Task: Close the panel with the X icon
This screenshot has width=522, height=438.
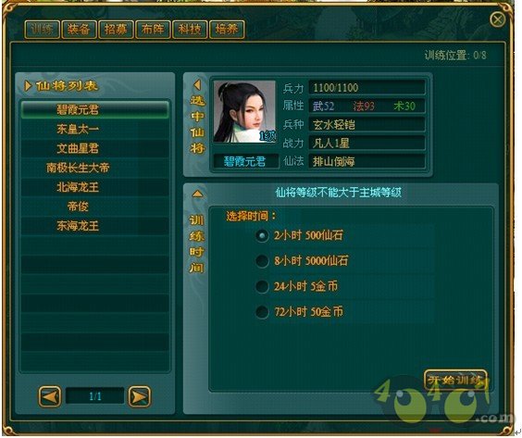Action: click(x=498, y=19)
